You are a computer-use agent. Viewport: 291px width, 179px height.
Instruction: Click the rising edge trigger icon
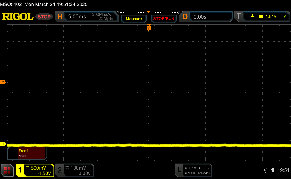tap(252, 16)
